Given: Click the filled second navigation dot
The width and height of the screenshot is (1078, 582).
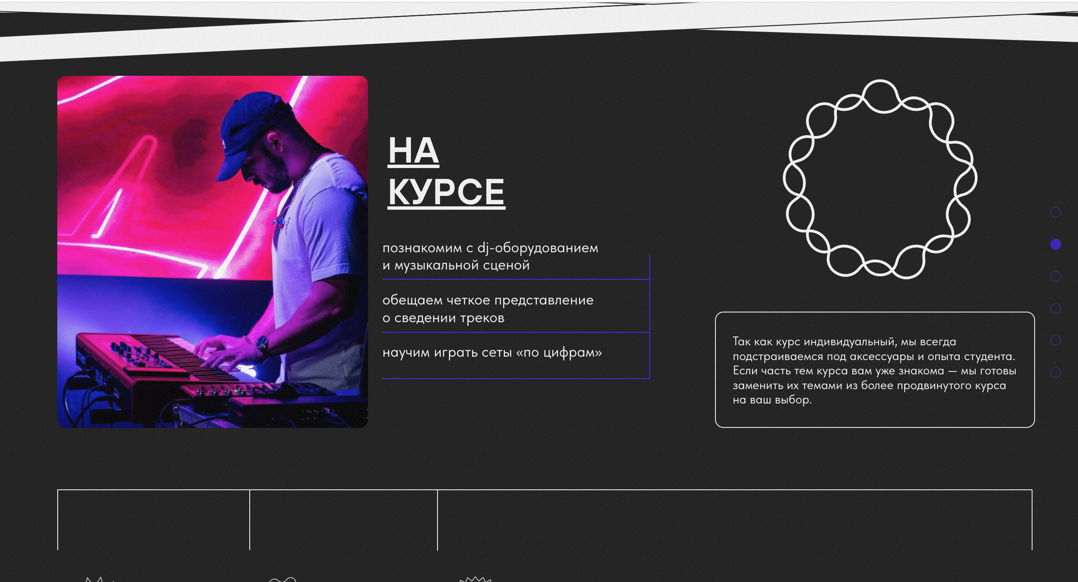Looking at the screenshot, I should pyautogui.click(x=1055, y=244).
